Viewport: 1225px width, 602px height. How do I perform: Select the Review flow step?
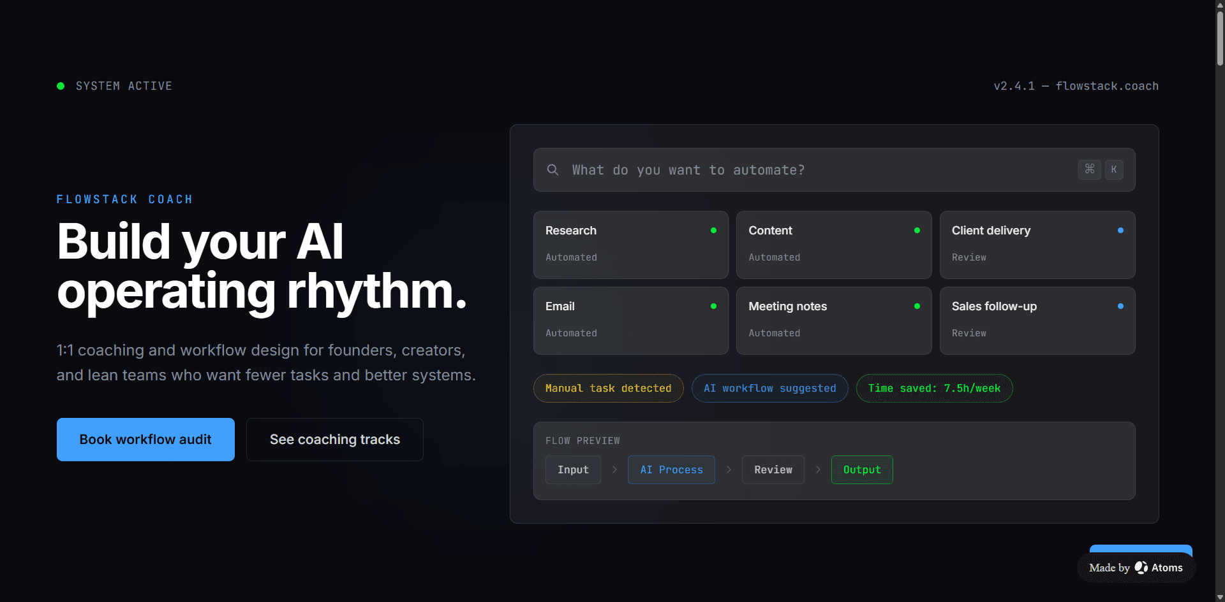773,470
